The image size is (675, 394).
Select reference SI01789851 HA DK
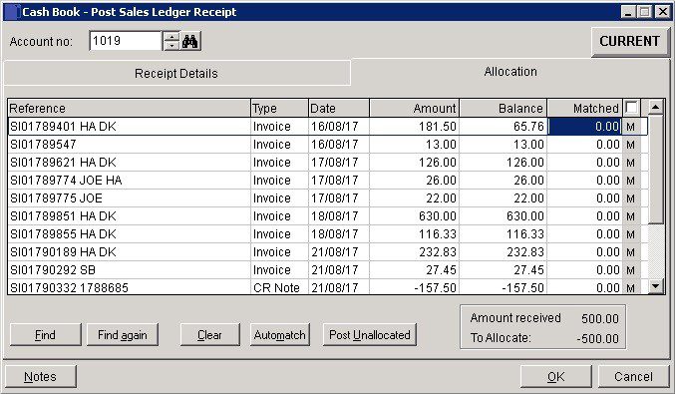130,216
